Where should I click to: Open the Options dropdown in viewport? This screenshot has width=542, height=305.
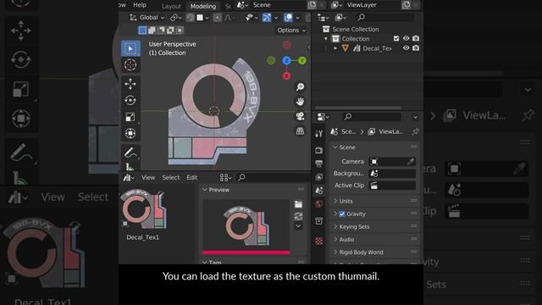291,30
